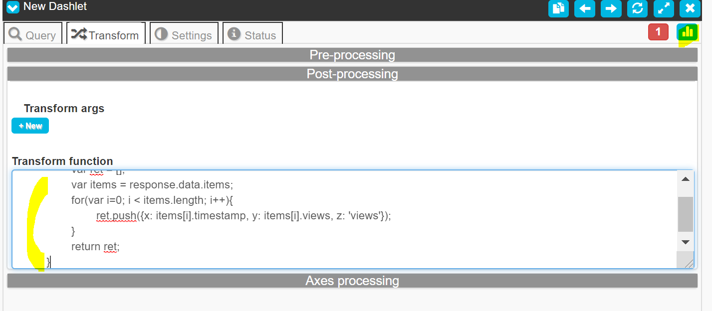Viewport: 712px width, 311px height.
Task: Select the Transform tab
Action: click(106, 34)
